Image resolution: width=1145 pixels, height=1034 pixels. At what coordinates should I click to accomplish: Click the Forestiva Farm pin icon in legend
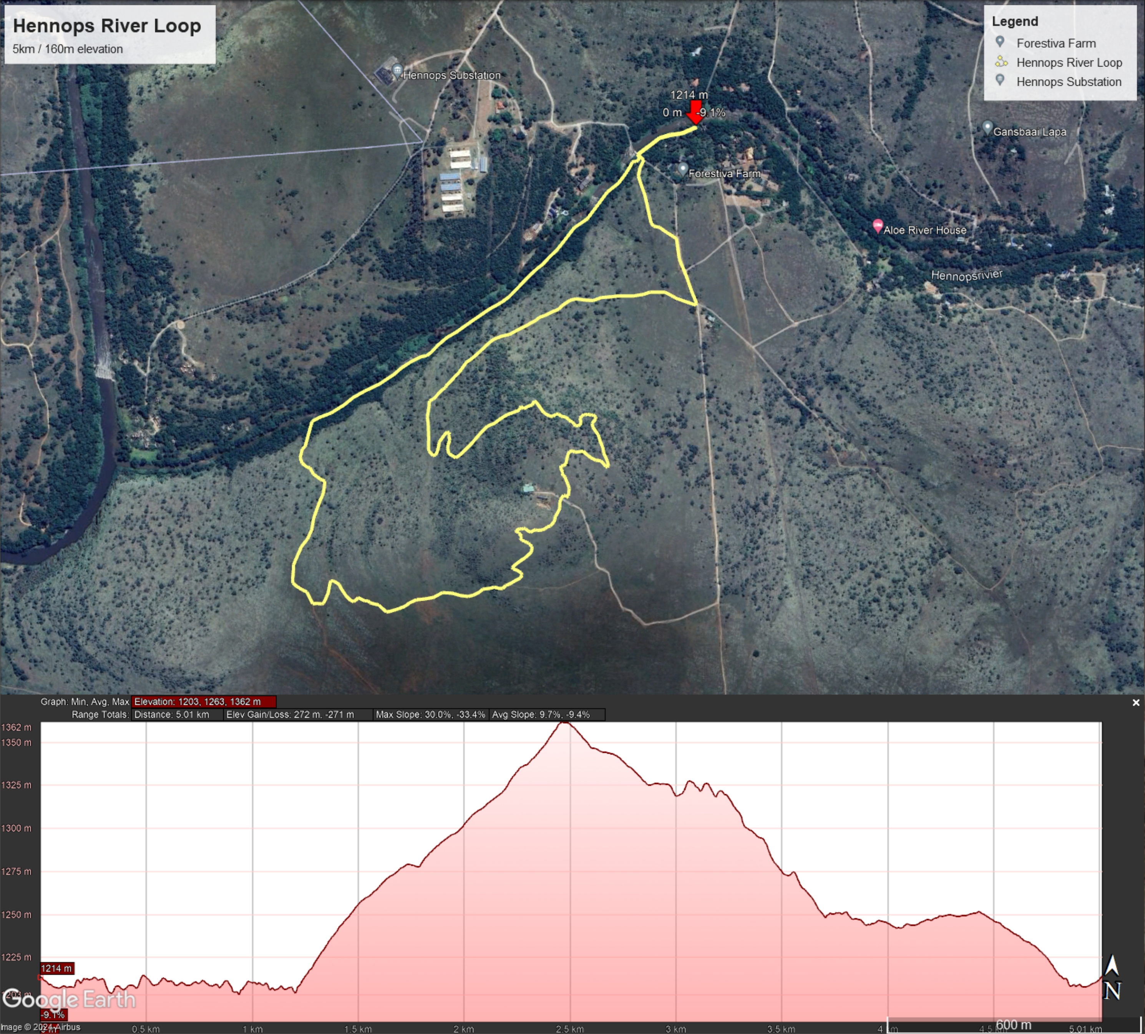point(1000,42)
